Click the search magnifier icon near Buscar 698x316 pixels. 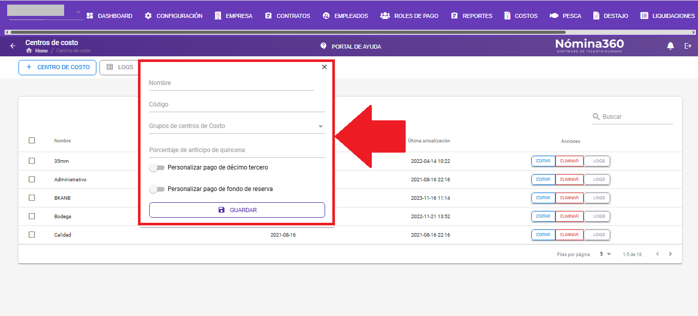[x=596, y=117]
